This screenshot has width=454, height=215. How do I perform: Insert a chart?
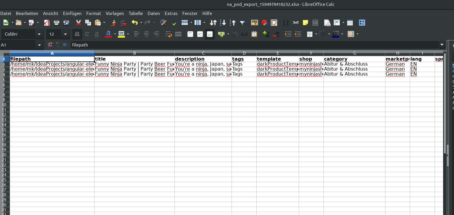coord(264,23)
